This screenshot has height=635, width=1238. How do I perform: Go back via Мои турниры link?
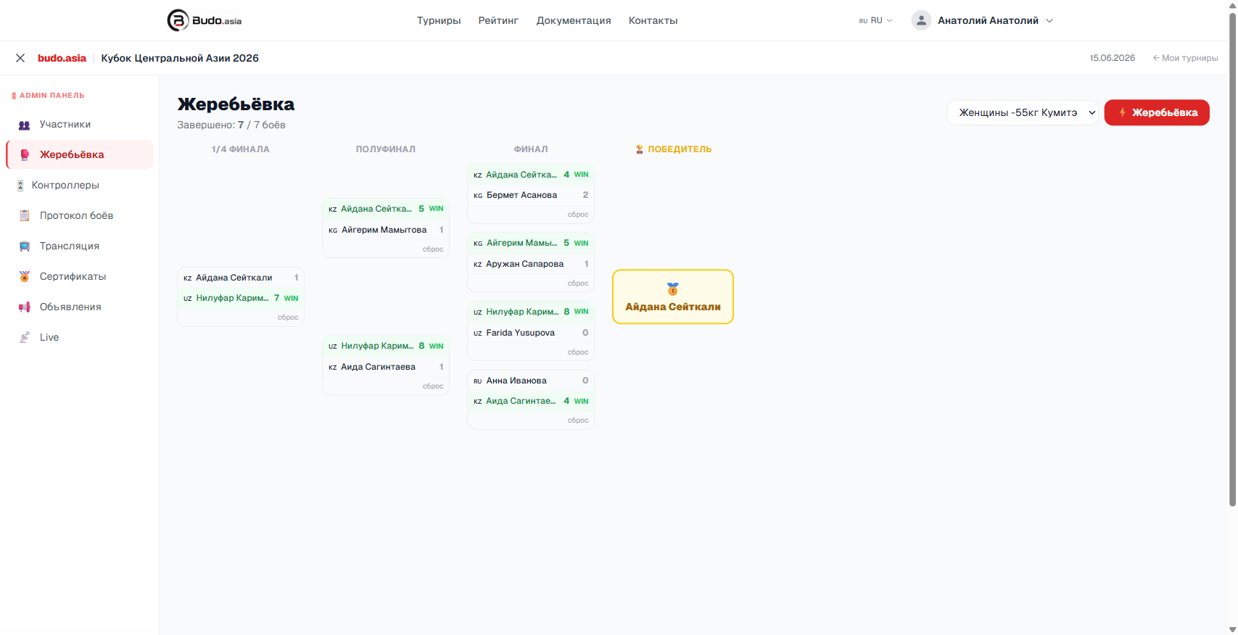[1185, 58]
